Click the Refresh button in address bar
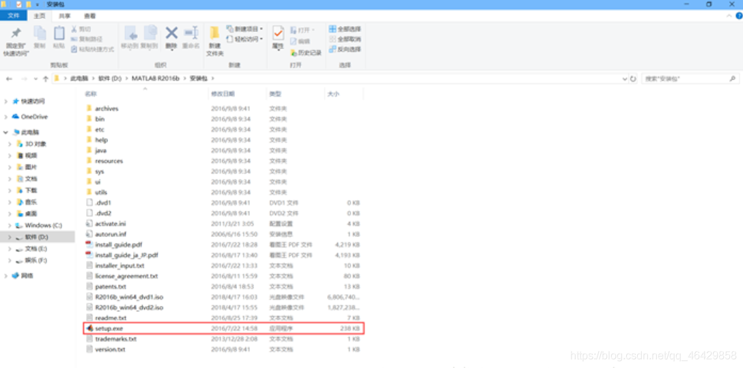 (632, 79)
